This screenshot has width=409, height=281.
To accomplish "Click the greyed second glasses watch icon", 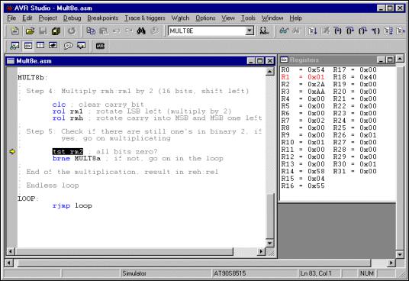I will click(296, 31).
